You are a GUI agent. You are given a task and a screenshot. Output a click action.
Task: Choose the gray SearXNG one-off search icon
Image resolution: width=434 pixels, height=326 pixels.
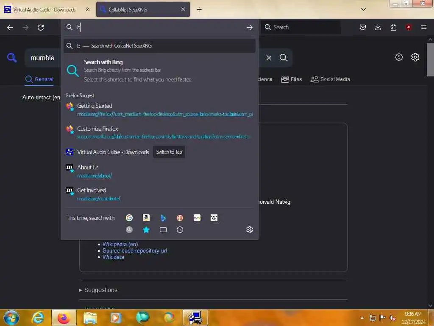[129, 230]
